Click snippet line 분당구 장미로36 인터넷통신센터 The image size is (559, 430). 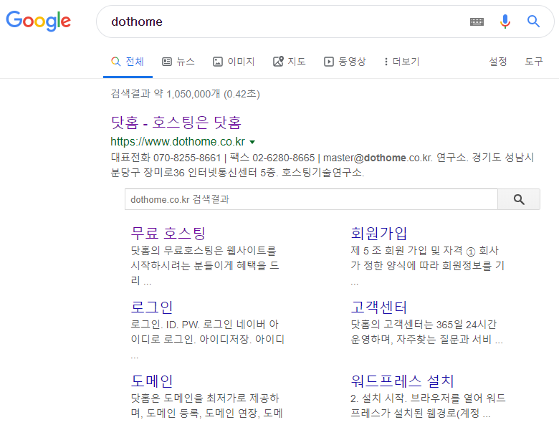(237, 173)
